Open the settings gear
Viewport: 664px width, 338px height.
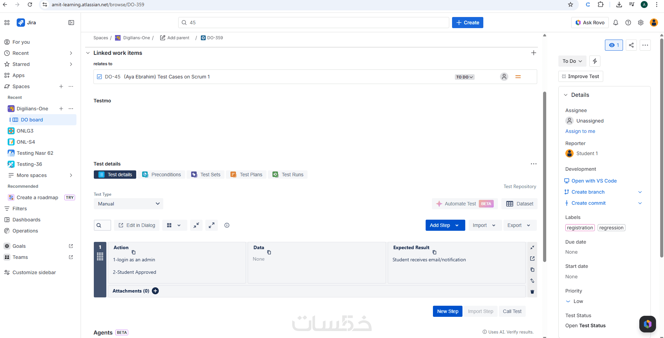[x=641, y=23]
